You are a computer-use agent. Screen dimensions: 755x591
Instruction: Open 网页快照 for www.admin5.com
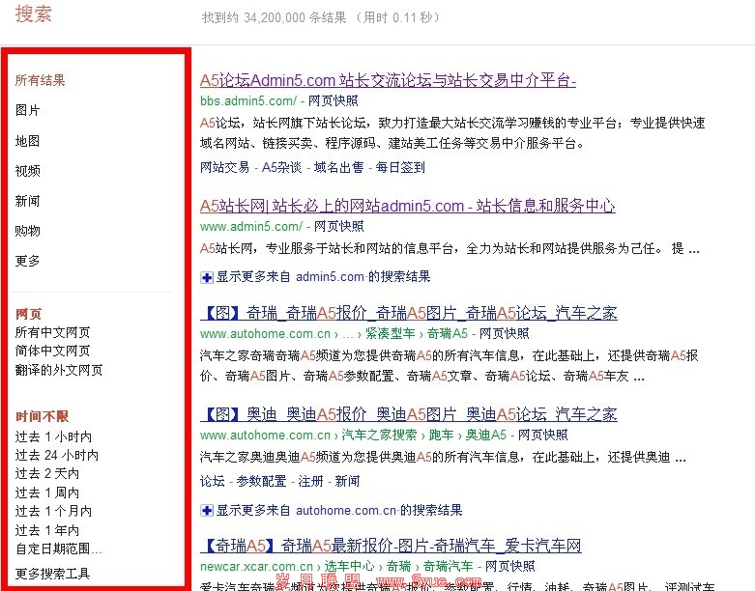[339, 227]
